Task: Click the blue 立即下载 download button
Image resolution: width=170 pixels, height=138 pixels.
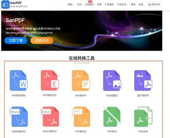Action: [16, 40]
